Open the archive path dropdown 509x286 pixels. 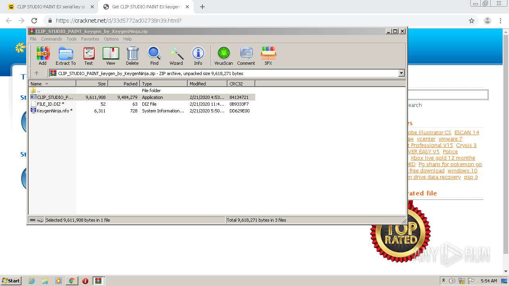401,73
